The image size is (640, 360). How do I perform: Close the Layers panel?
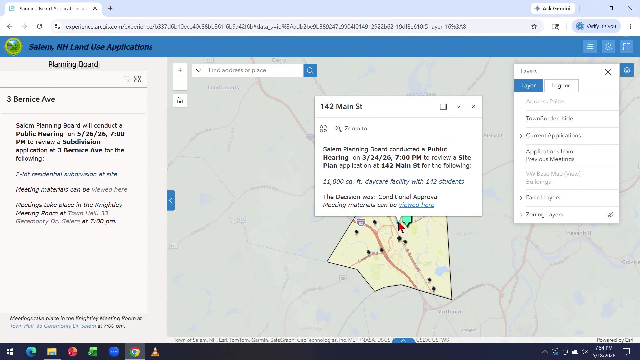(608, 72)
